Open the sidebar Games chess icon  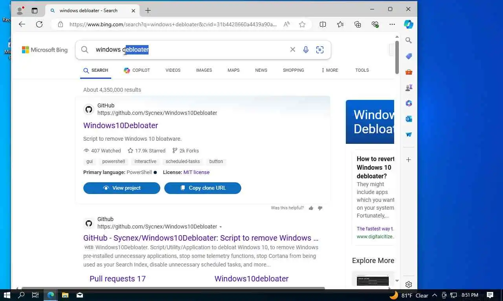409,87
